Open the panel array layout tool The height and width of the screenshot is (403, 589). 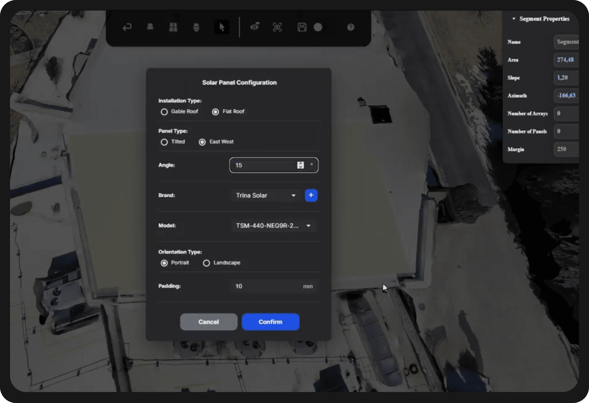[173, 26]
